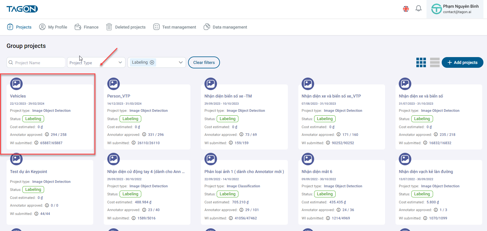
Task: Click the notification bell icon
Action: click(x=418, y=9)
